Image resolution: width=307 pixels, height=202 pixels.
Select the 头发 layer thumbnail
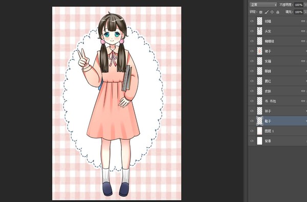click(259, 31)
